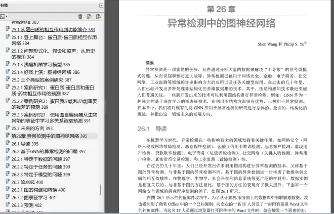Viewport: 334px width, 214px height.
Task: Select highlighted bookmark 第26章 异常检测中的图神经网络
Action: [49, 136]
